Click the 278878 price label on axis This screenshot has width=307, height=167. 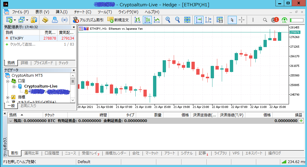coord(295,32)
